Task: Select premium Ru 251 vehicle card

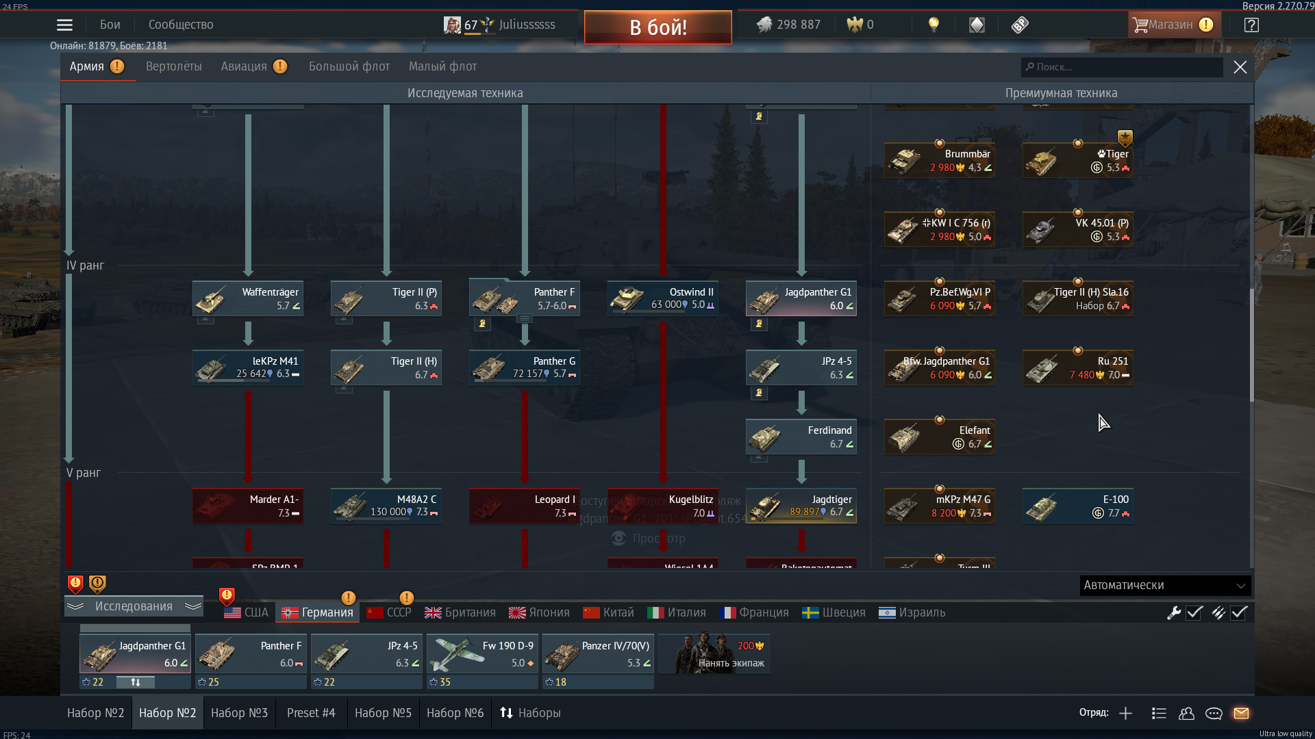Action: tap(1078, 367)
